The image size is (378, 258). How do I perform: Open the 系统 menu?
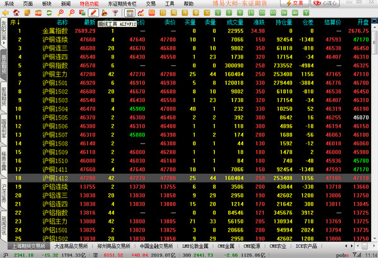pyautogui.click(x=8, y=4)
